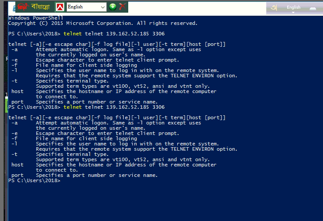Click TELNET ENVIRON text in the first help block
Image resolution: width=323 pixels, height=221 pixels.
click(192, 76)
